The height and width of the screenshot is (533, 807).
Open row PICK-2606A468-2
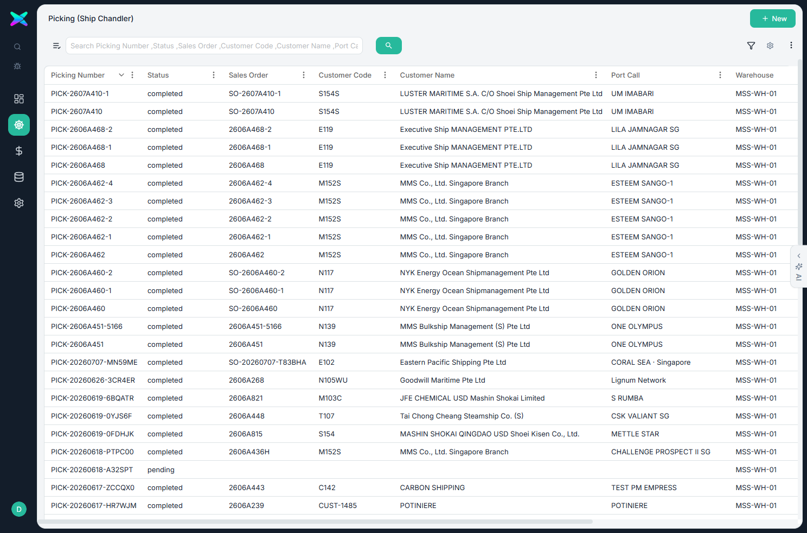421,129
